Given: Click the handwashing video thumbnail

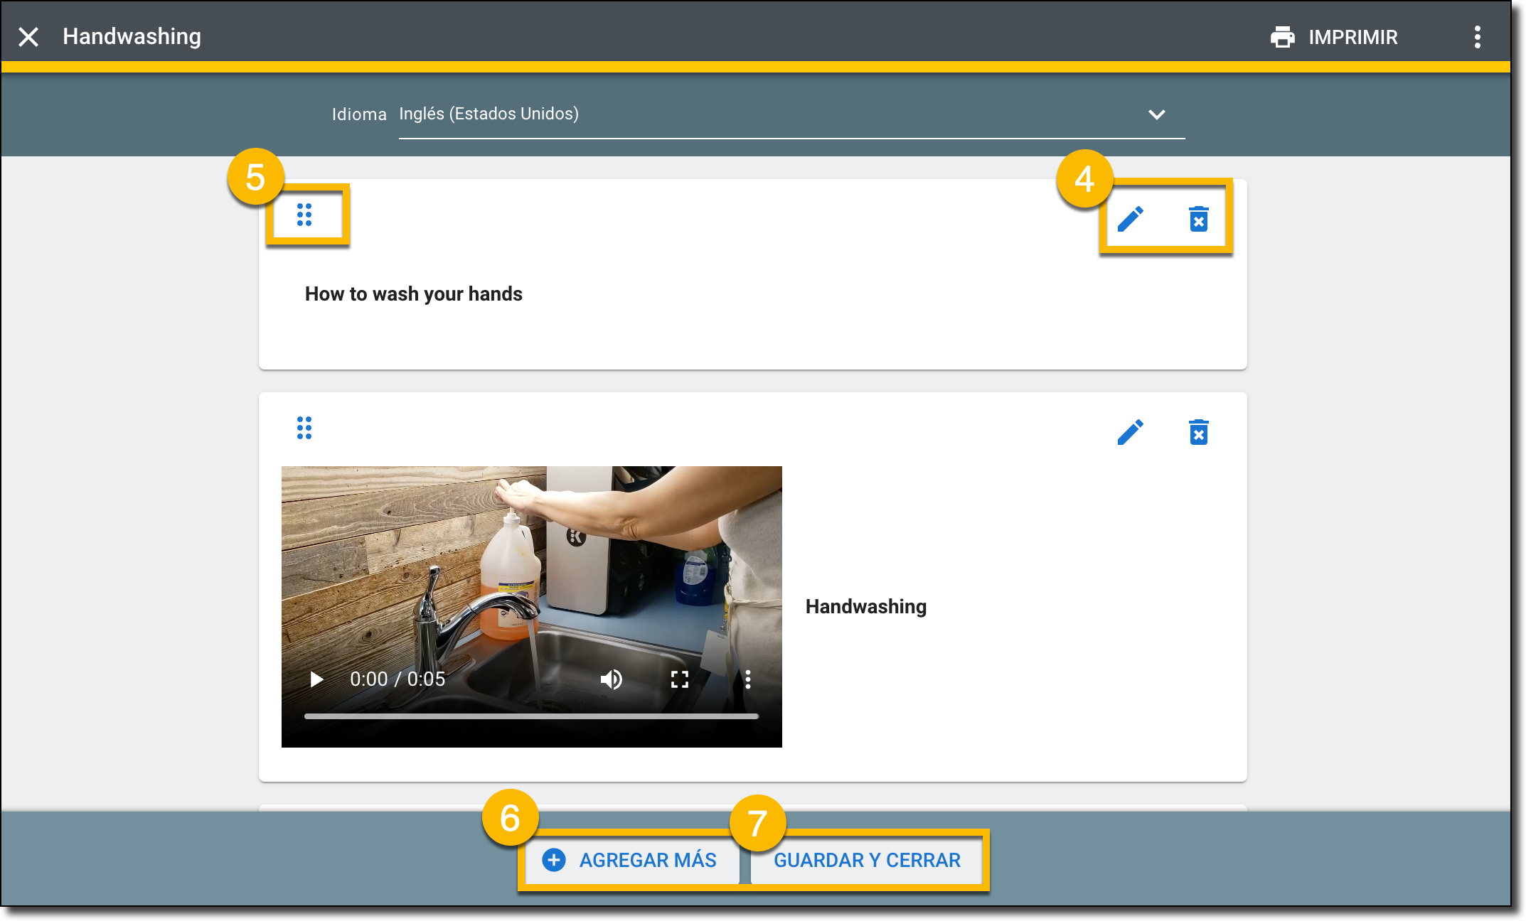Looking at the screenshot, I should tap(532, 606).
